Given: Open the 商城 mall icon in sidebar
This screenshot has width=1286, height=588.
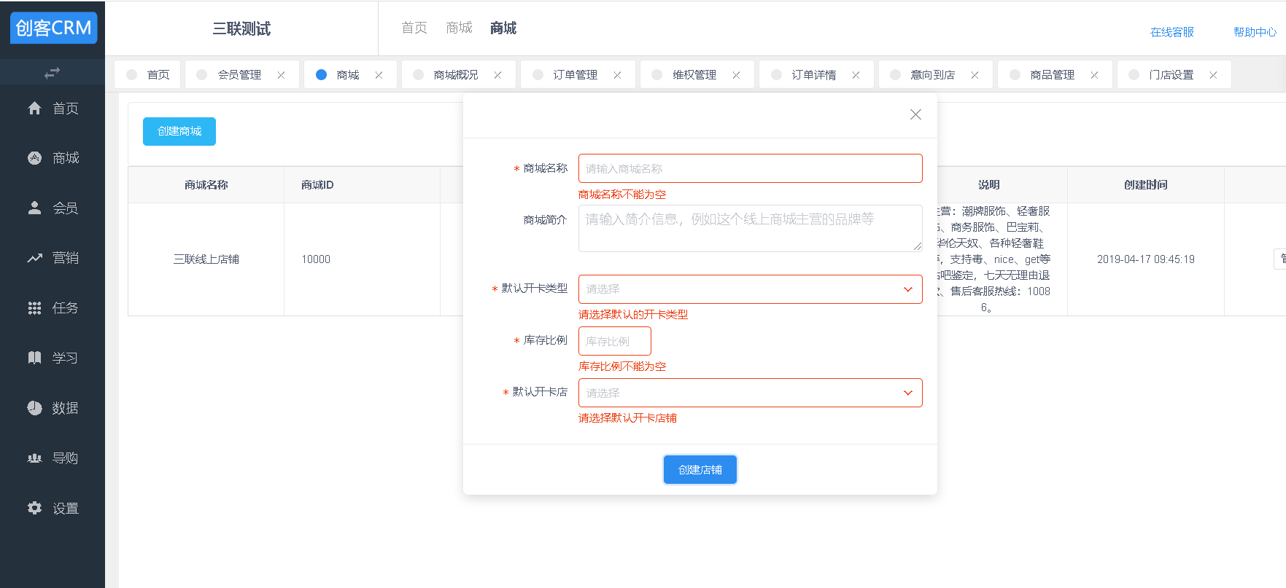Looking at the screenshot, I should (x=34, y=158).
